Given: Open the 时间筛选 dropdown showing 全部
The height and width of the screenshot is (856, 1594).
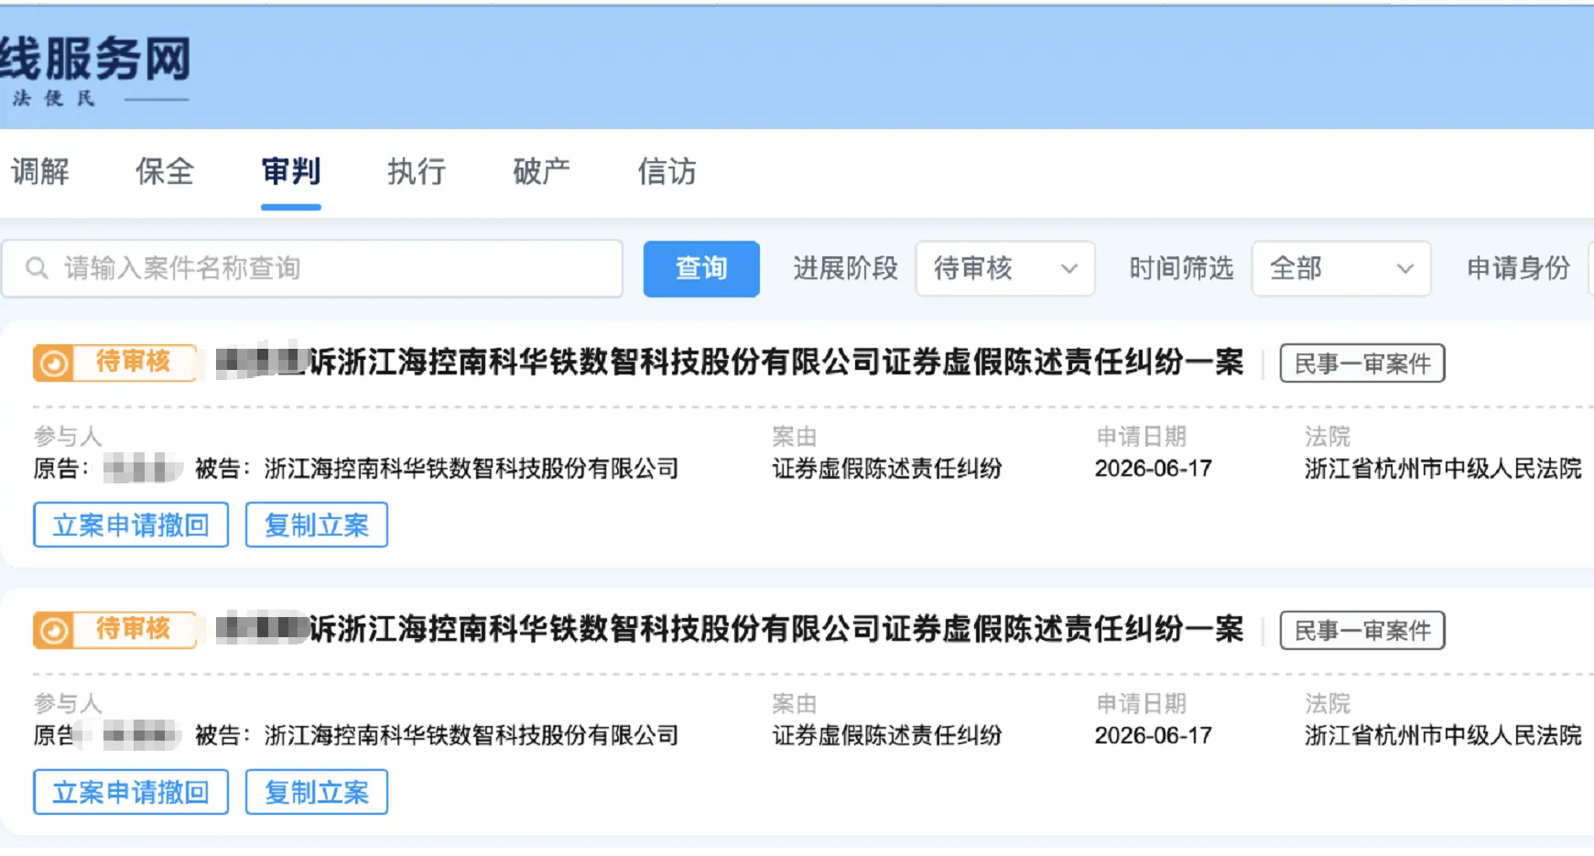Looking at the screenshot, I should point(1341,268).
